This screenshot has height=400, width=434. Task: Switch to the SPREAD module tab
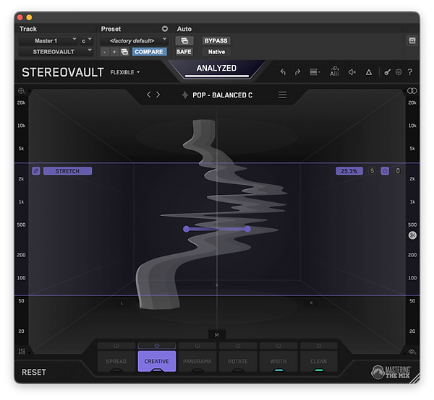pos(116,361)
